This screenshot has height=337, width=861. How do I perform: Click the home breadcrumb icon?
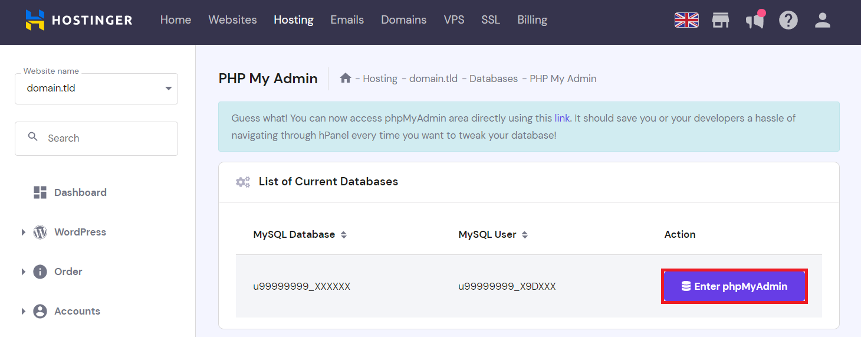point(346,78)
